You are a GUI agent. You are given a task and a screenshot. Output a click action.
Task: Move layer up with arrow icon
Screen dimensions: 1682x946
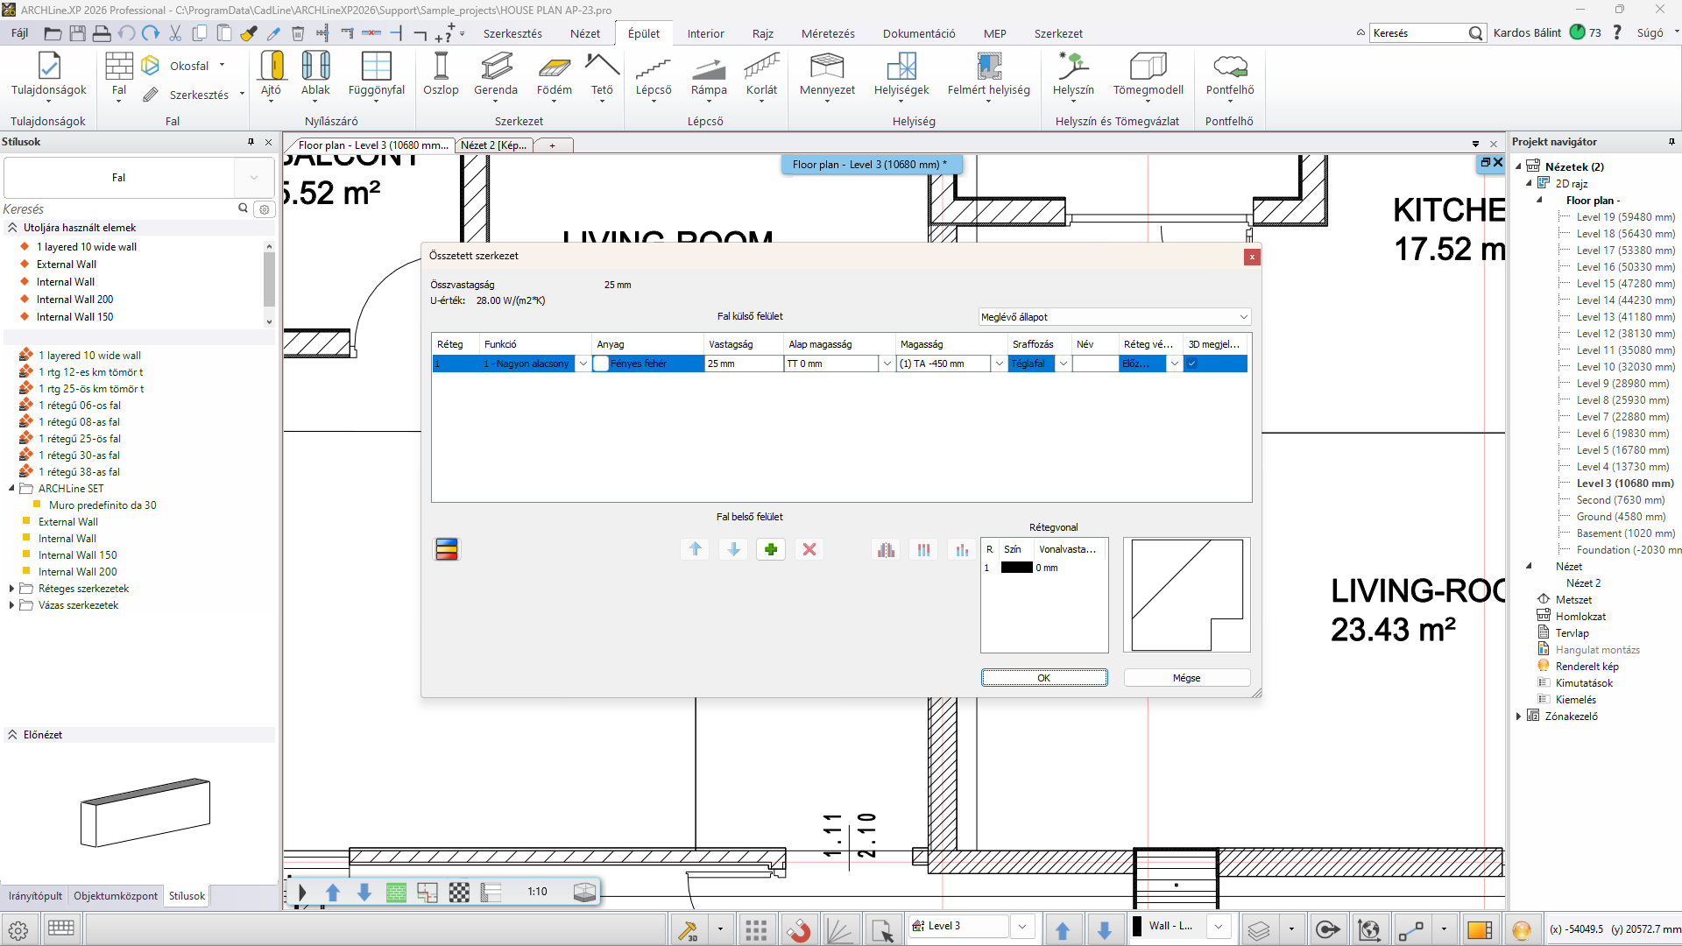click(696, 549)
